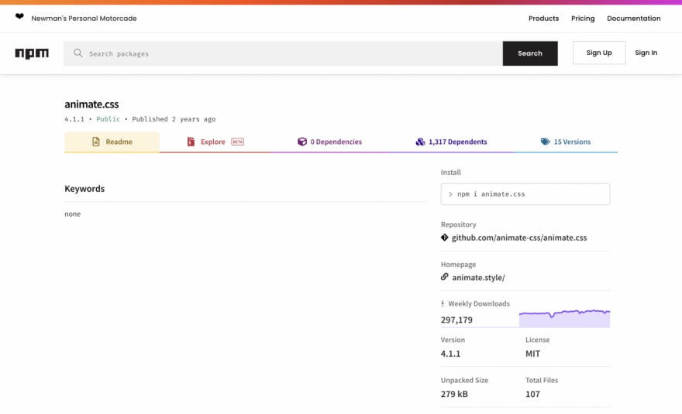Click the 297,179 weekly downloads value
This screenshot has height=414, width=682.
coord(456,320)
